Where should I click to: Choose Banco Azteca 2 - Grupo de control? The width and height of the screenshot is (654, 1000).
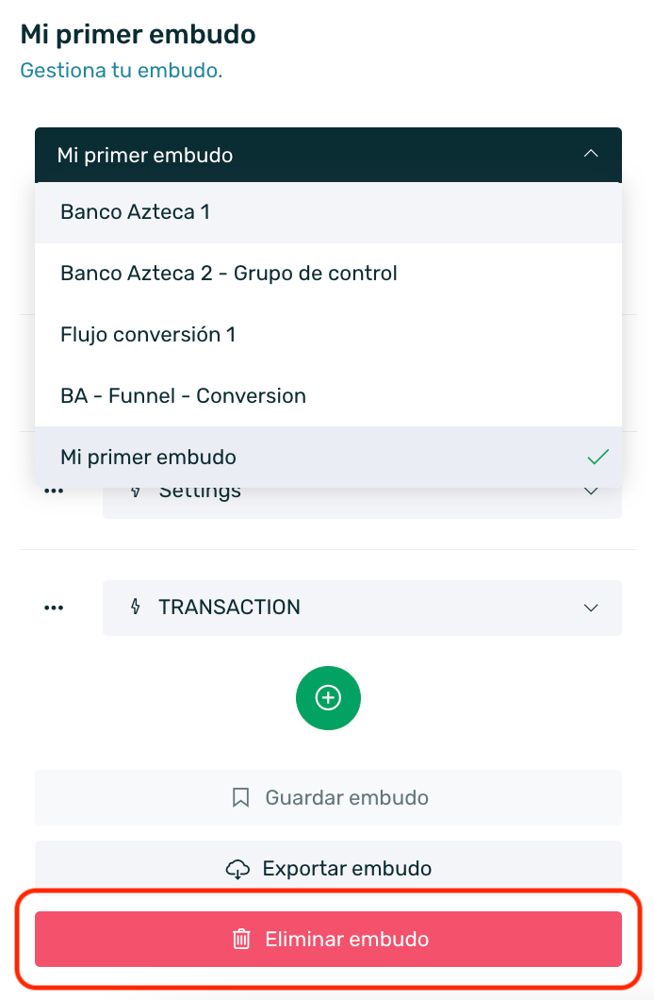(328, 273)
